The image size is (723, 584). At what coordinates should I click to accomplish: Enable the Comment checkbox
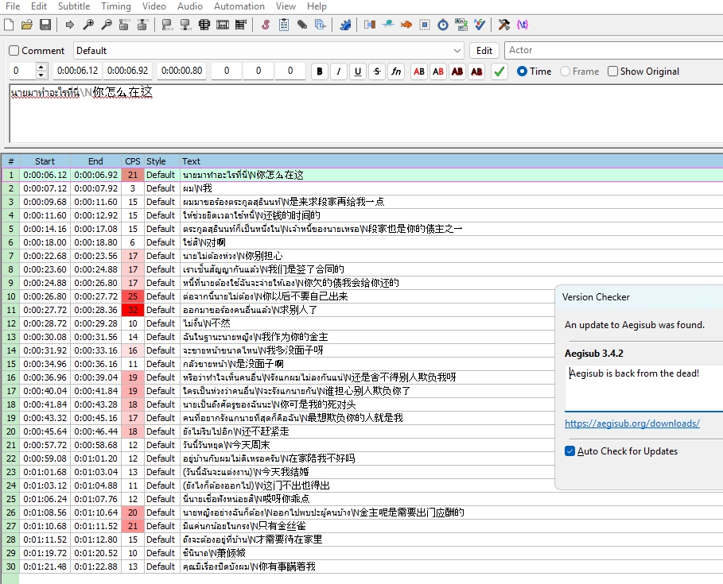(x=14, y=51)
